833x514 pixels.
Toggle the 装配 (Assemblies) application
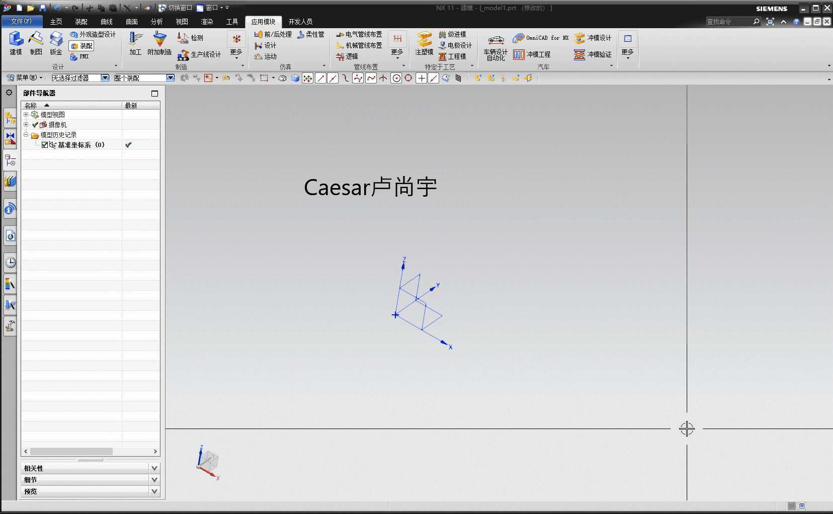point(81,46)
